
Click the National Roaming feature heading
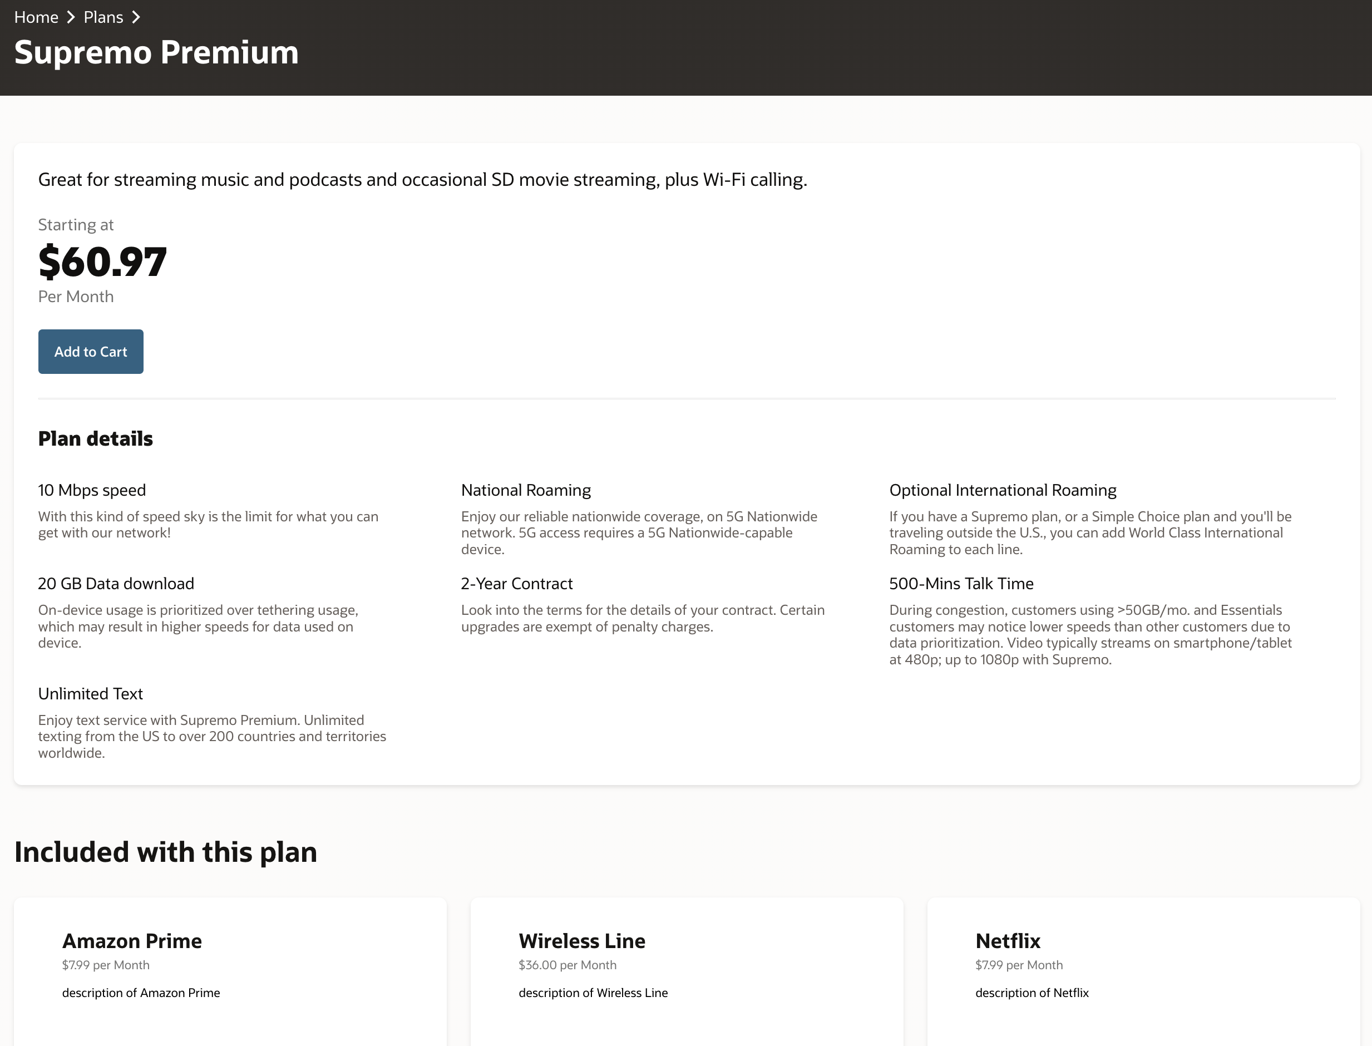525,490
